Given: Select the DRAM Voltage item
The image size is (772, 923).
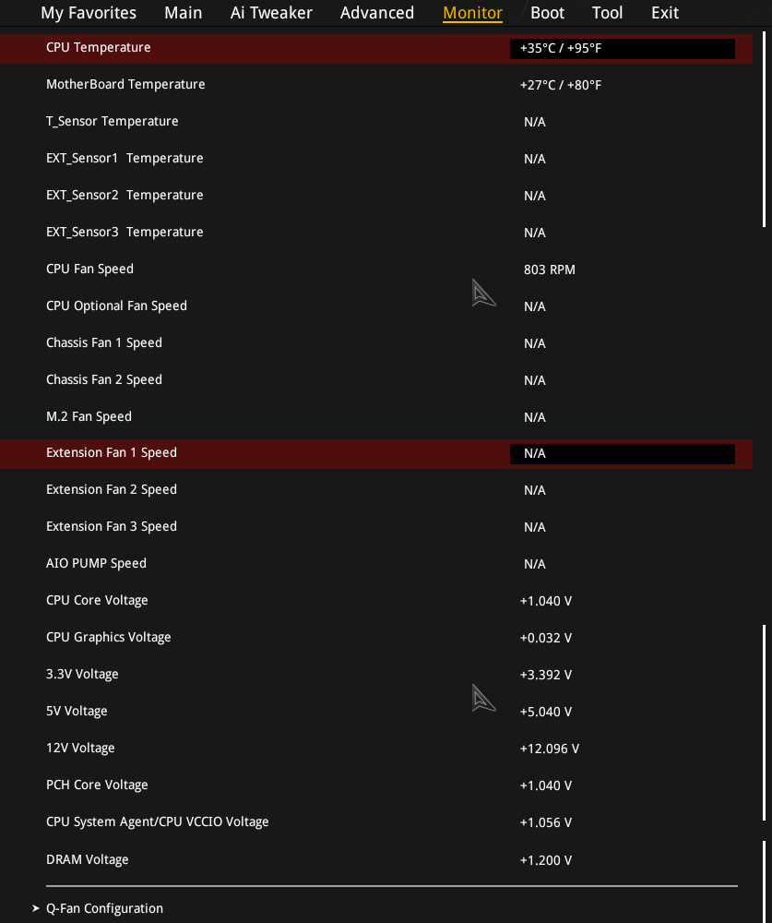Looking at the screenshot, I should 87,860.
